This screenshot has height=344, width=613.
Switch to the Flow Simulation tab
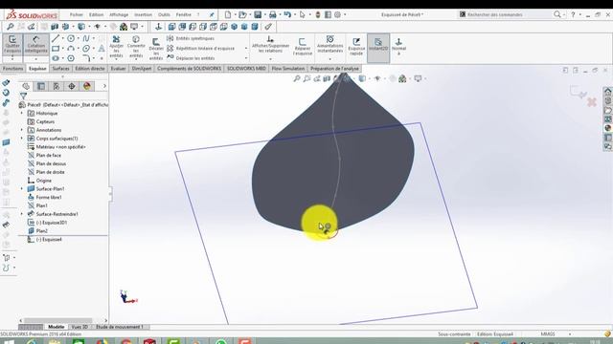288,68
